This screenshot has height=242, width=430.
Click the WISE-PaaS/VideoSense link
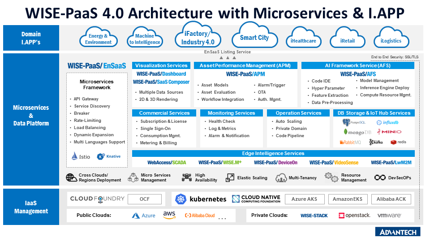334,162
